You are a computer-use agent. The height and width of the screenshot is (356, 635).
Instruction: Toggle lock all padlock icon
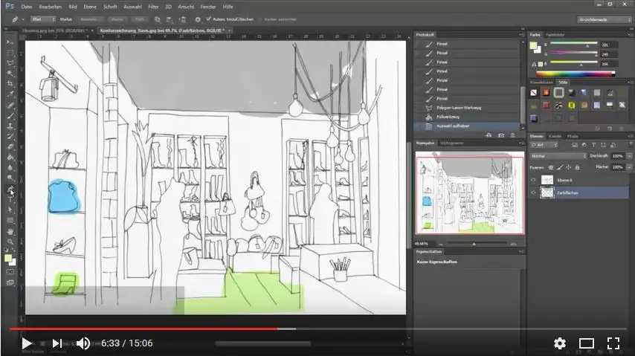[578, 167]
